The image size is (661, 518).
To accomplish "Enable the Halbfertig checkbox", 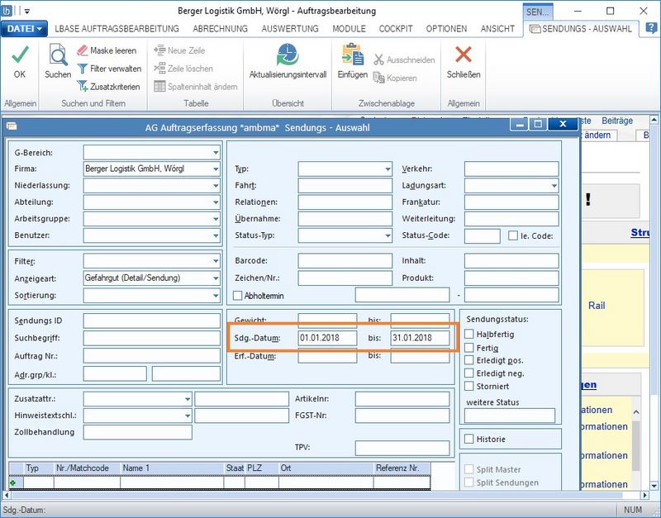I will 468,334.
